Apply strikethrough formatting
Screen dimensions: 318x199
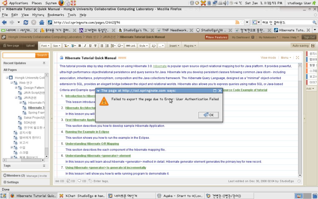pos(95,46)
